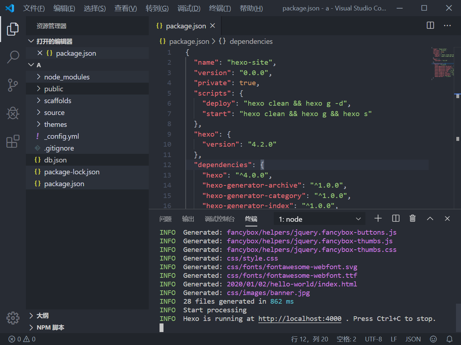Maximize the panel with up chevron
Viewport: 461px width, 345px height.
430,218
